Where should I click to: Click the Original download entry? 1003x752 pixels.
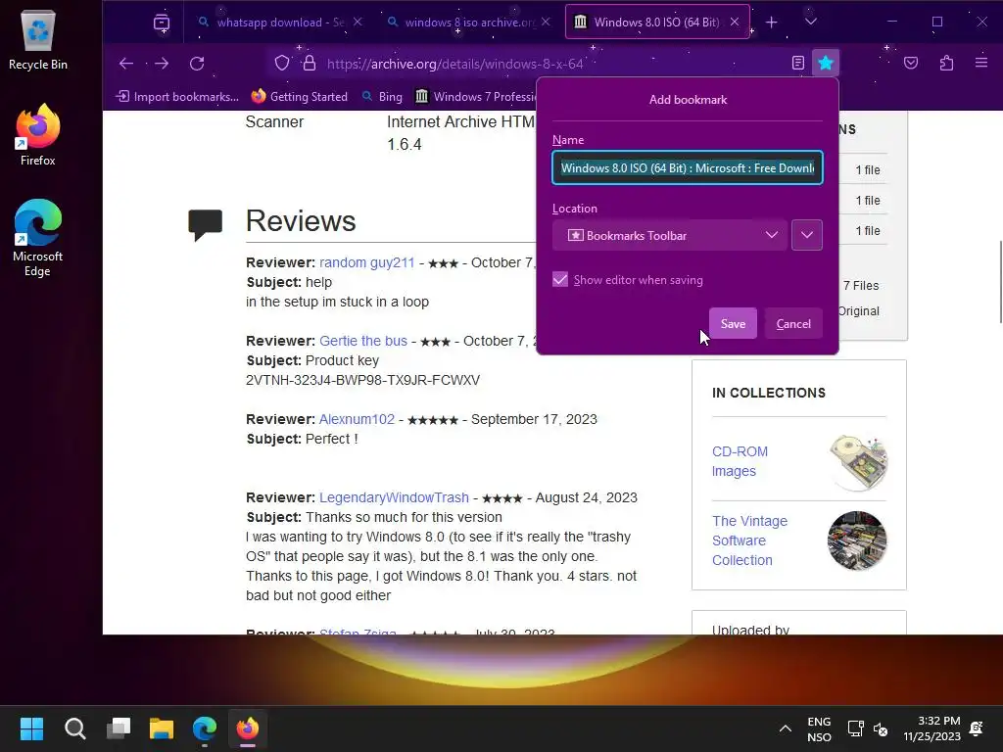(x=858, y=311)
